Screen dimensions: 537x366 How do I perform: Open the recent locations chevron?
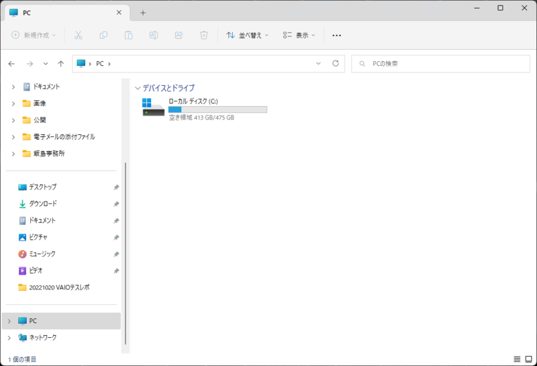(46, 64)
